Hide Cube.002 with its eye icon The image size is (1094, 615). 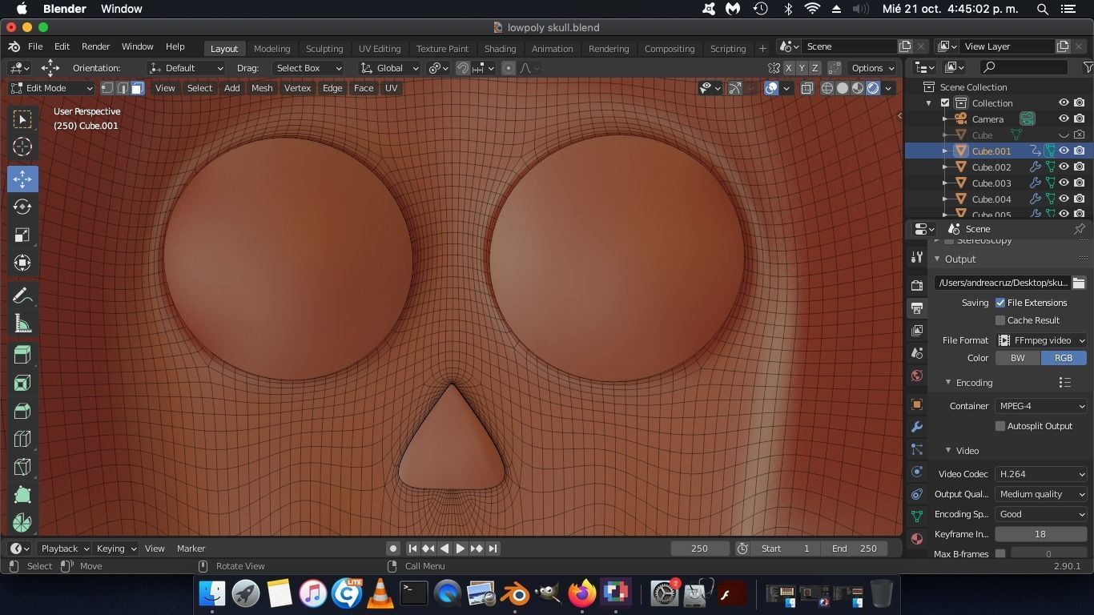click(x=1064, y=167)
